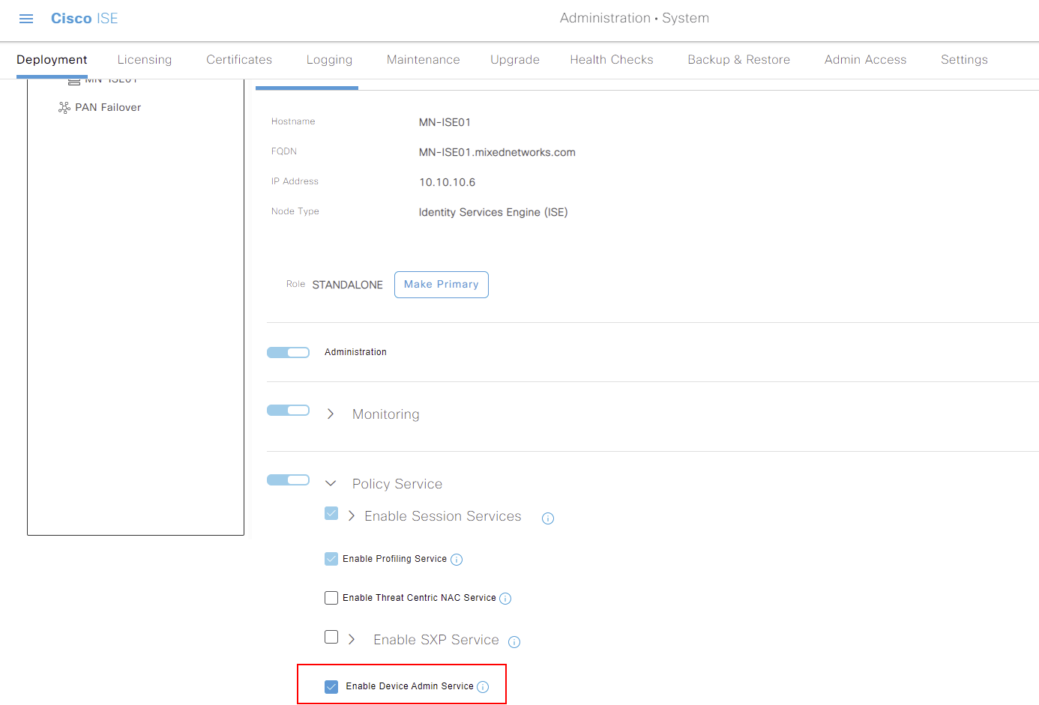Image resolution: width=1039 pixels, height=705 pixels.
Task: Click the hostname value MN-ISE01
Action: click(445, 122)
